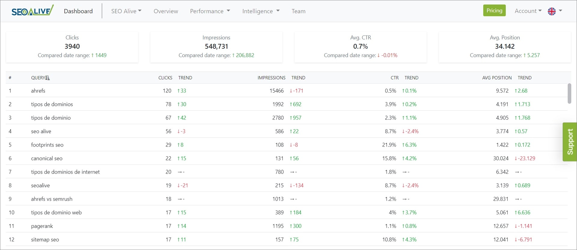The image size is (577, 250).
Task: Click the compared CTR change -0.01%
Action: pyautogui.click(x=387, y=55)
